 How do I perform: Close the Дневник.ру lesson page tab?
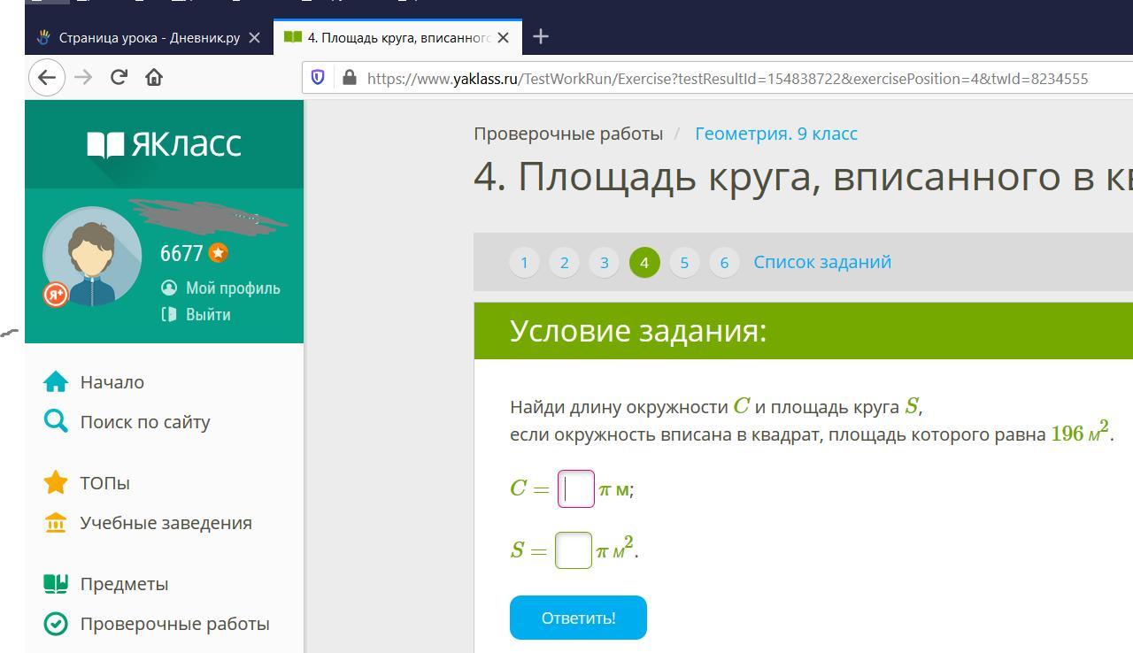(254, 38)
